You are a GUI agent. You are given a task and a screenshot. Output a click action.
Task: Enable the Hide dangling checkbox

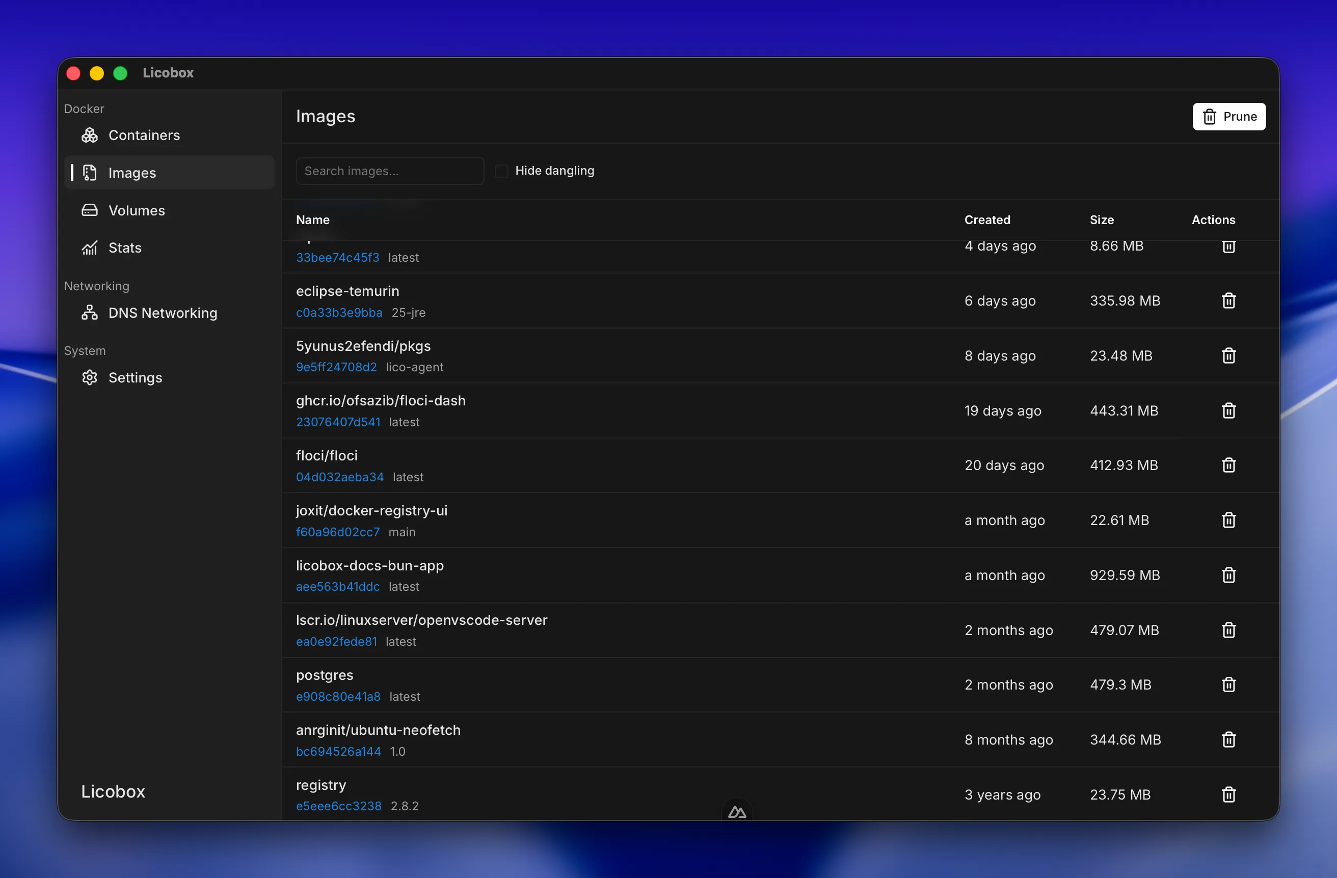click(501, 171)
